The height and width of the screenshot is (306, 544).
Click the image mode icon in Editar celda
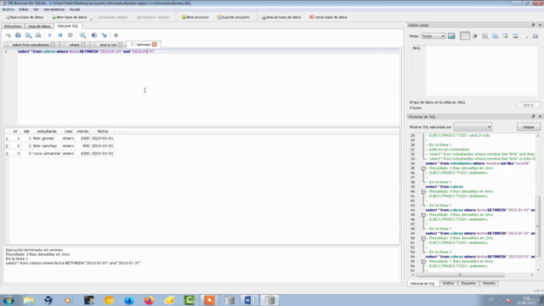451,36
